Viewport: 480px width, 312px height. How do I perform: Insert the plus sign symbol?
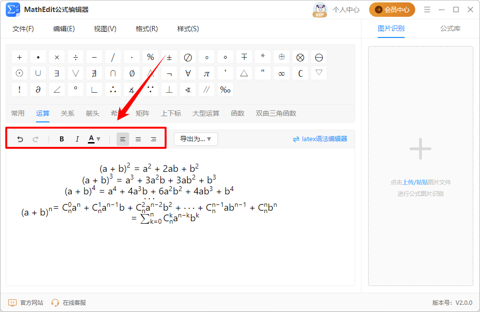pos(20,57)
